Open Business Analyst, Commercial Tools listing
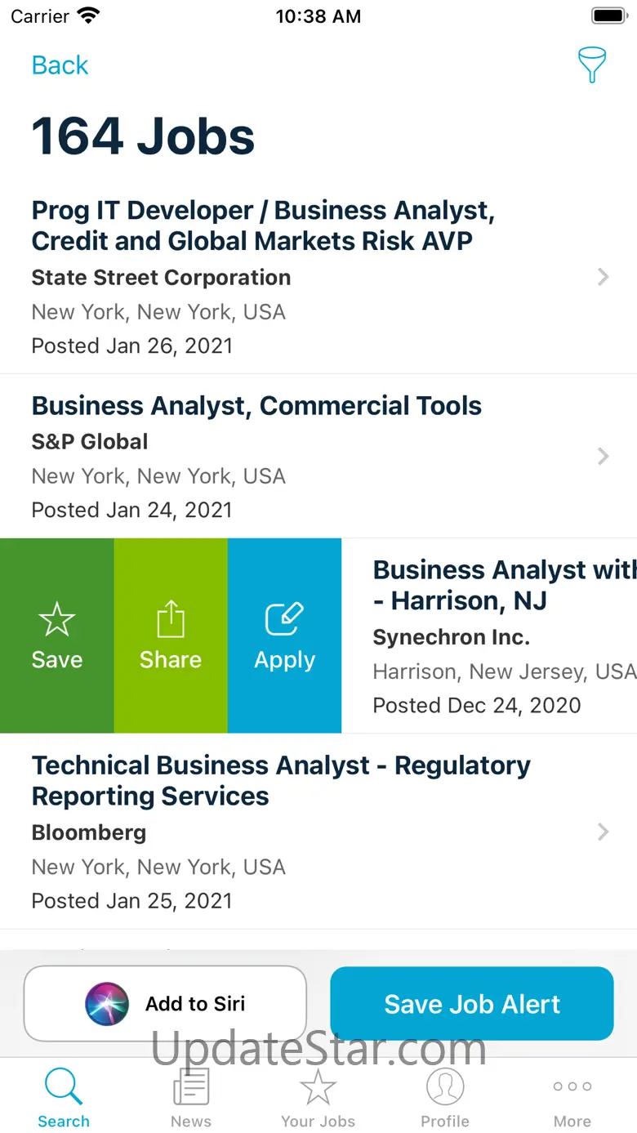Screen dimensions: 637x1133 click(256, 406)
